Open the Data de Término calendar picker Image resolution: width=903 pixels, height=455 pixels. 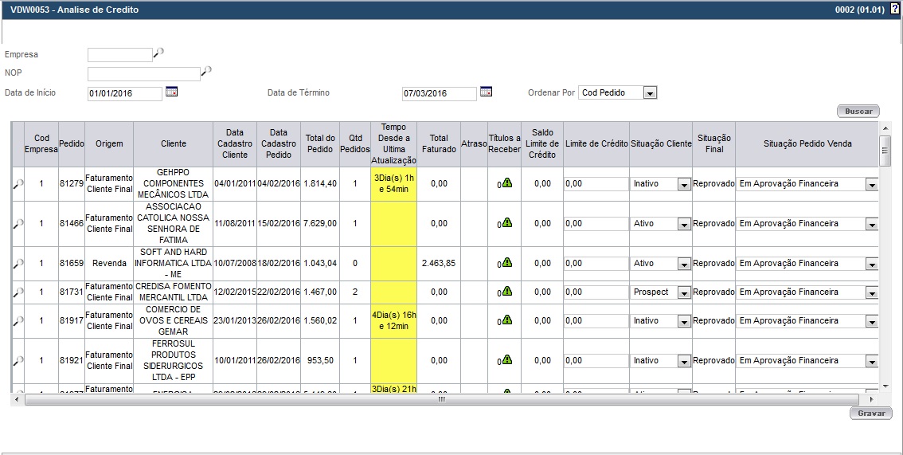coord(486,92)
